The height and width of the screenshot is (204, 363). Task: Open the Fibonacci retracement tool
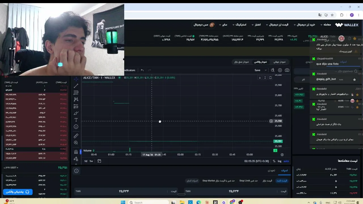click(76, 93)
